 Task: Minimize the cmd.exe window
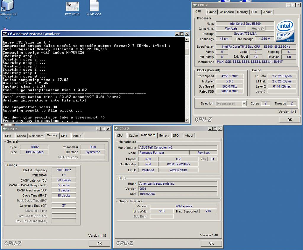pyautogui.click(x=177, y=34)
